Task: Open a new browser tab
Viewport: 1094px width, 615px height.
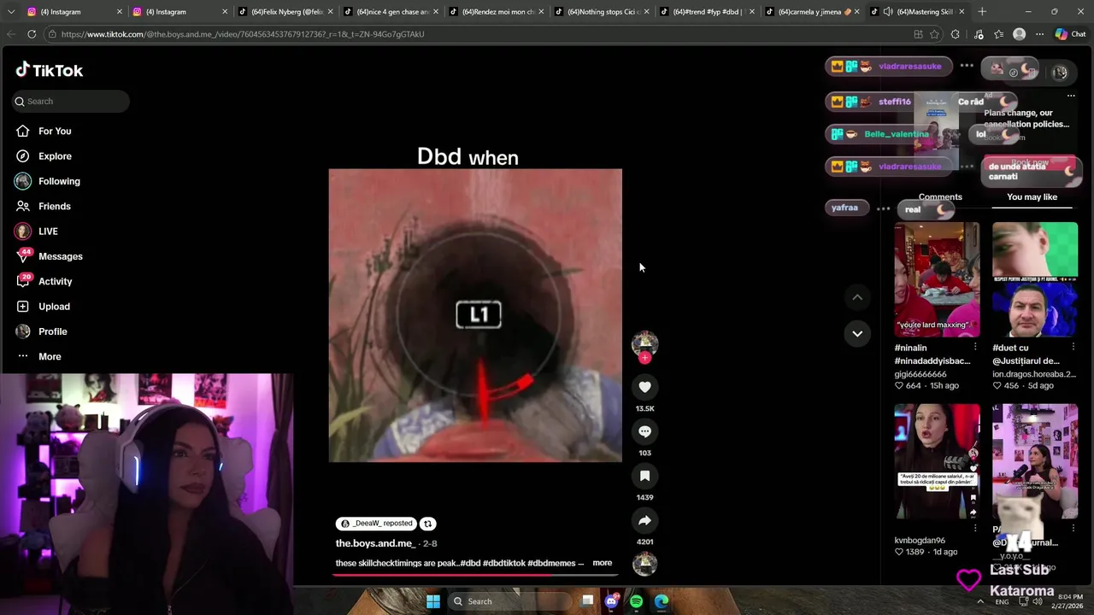Action: tap(982, 12)
